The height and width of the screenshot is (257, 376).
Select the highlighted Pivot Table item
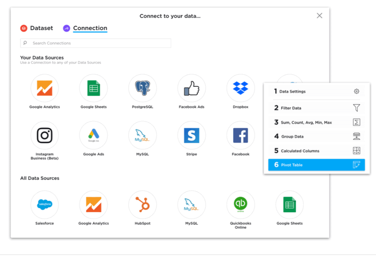(x=317, y=165)
